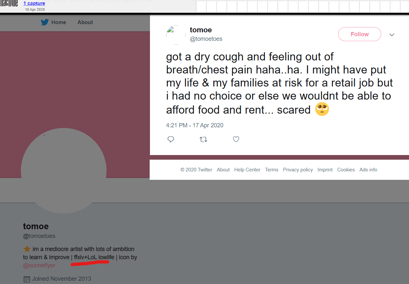
Task: Click the reply speech bubble icon
Action: pyautogui.click(x=171, y=139)
